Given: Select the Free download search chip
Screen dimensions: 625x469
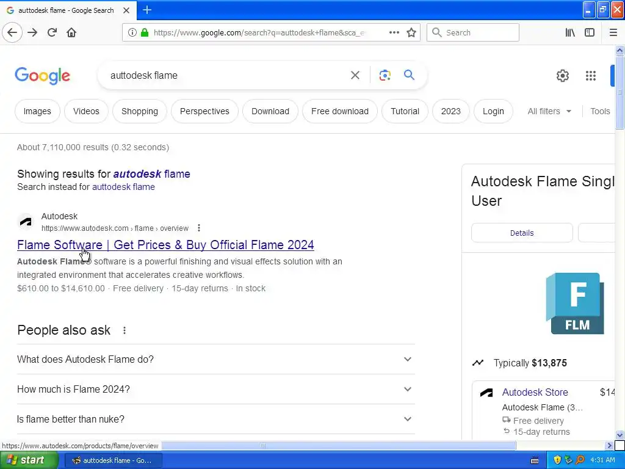Looking at the screenshot, I should pyautogui.click(x=339, y=111).
